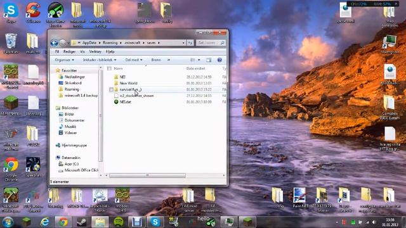Open the Paint.NET desktop shortcut
406x228 pixels.
point(300,198)
